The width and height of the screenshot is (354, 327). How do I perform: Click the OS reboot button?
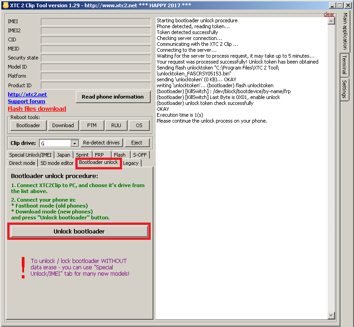pos(139,125)
